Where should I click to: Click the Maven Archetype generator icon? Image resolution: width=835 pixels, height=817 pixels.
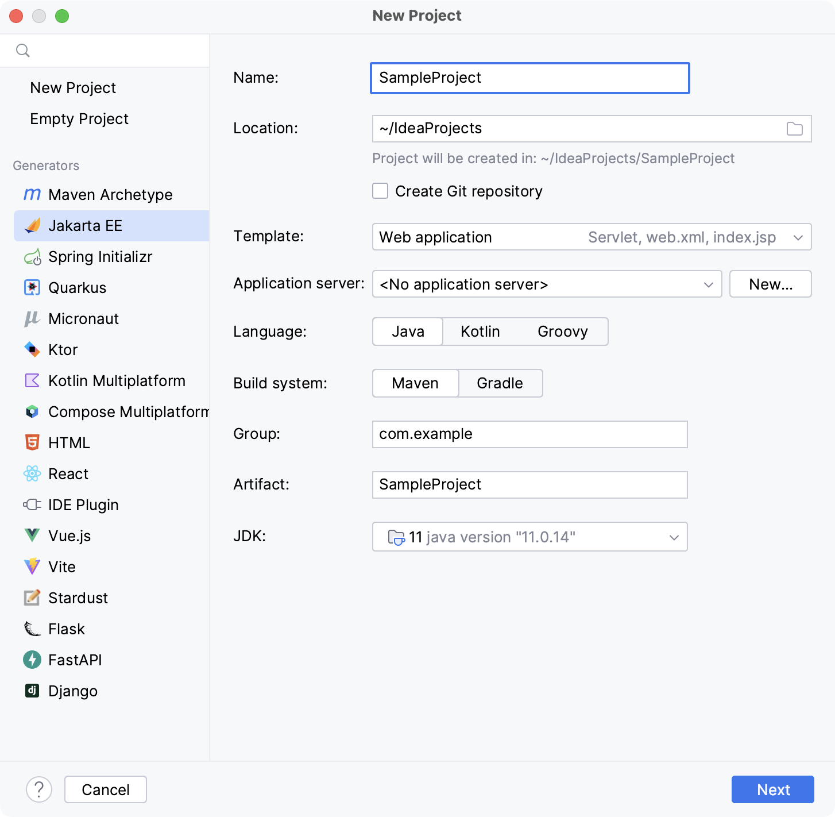click(x=32, y=194)
